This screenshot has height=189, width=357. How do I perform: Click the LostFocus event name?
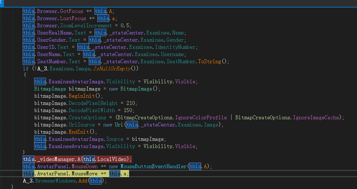tap(73, 18)
